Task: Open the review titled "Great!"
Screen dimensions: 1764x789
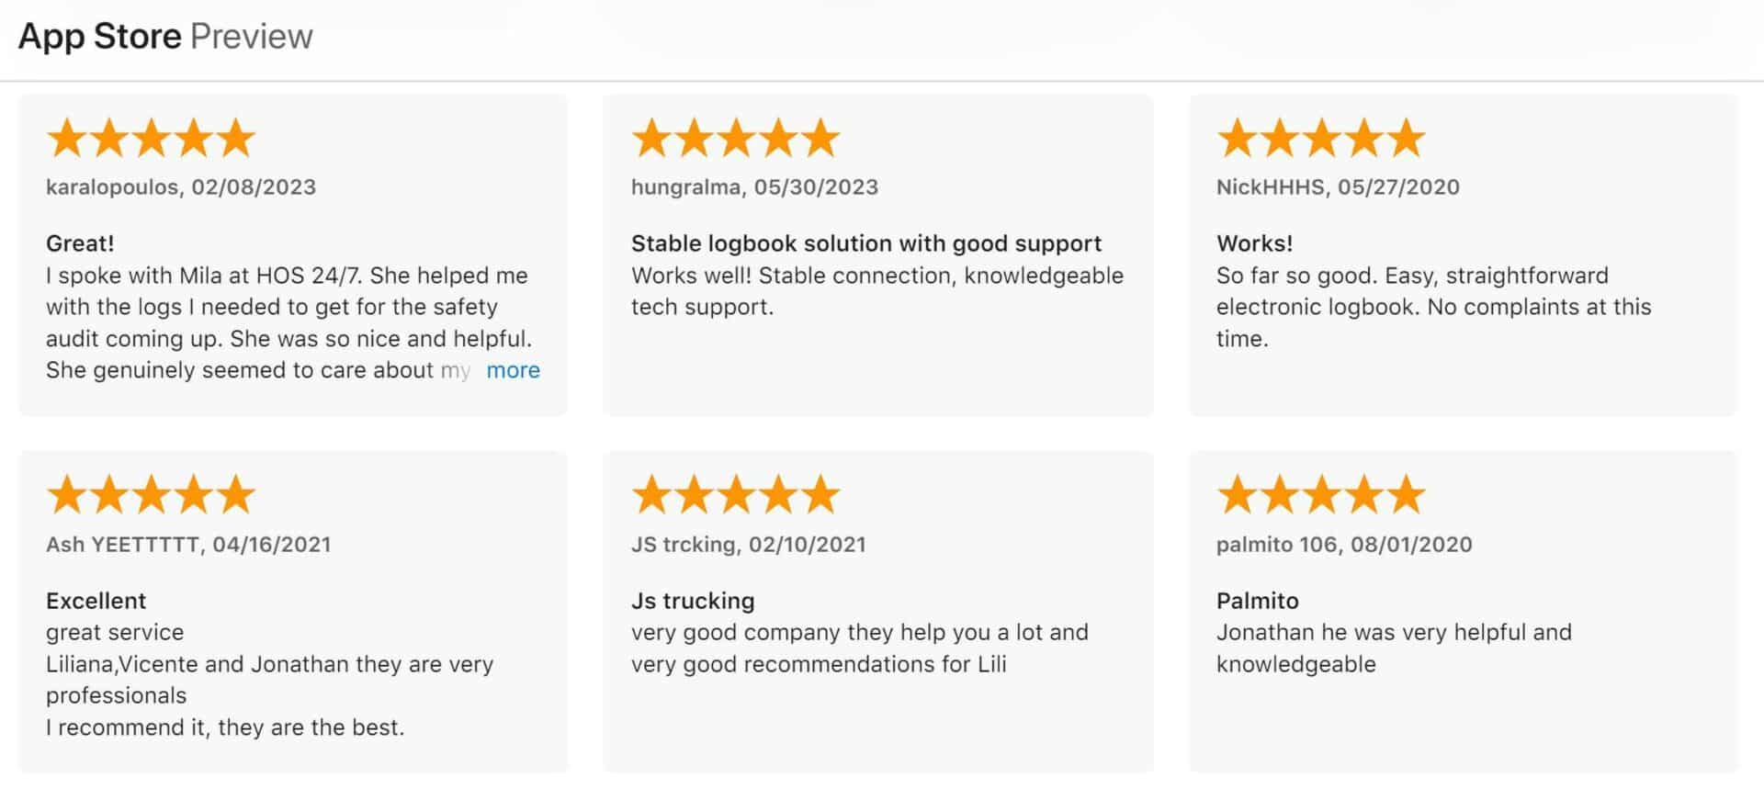Action: 80,243
